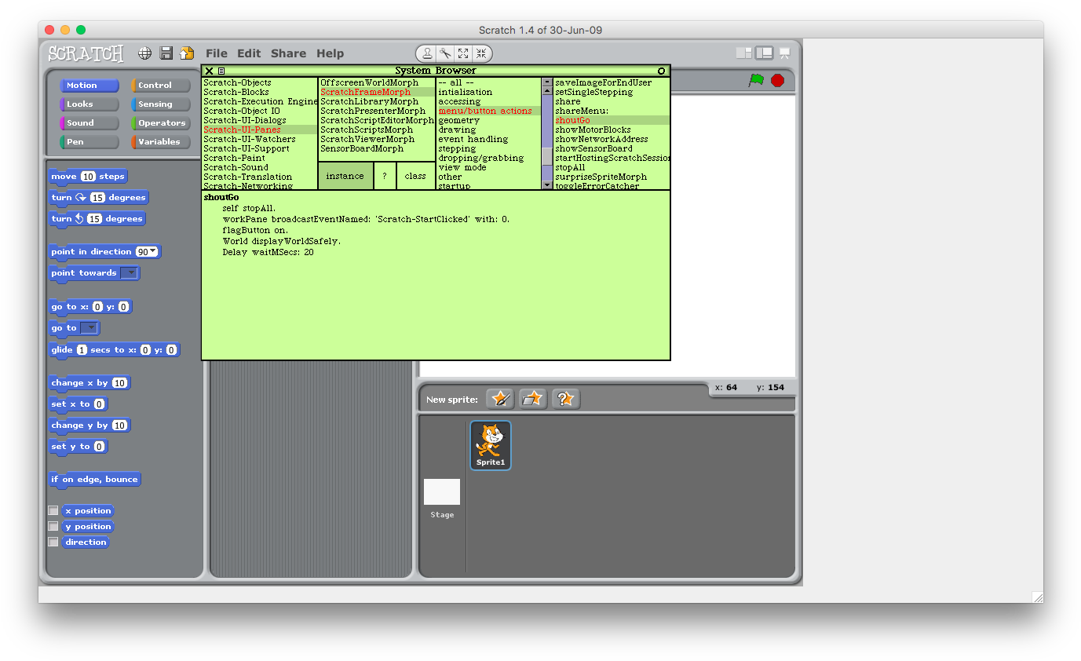Image resolution: width=1081 pixels, height=661 pixels.
Task: Select the Motion blocks category
Action: 89,86
